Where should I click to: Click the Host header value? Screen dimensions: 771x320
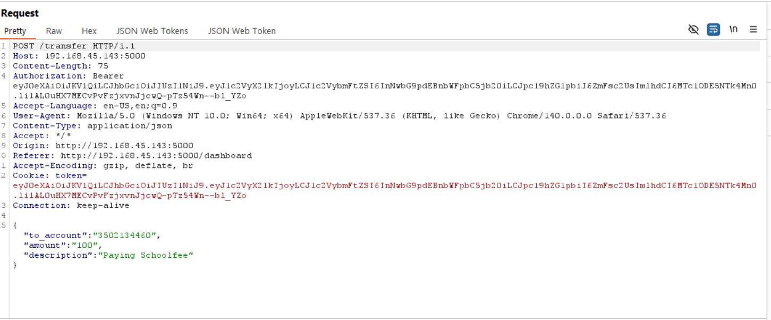point(95,56)
